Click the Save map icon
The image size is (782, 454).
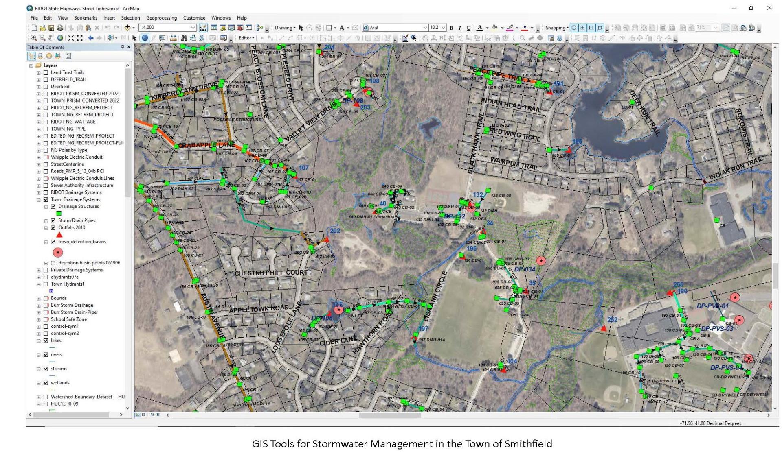pyautogui.click(x=51, y=28)
